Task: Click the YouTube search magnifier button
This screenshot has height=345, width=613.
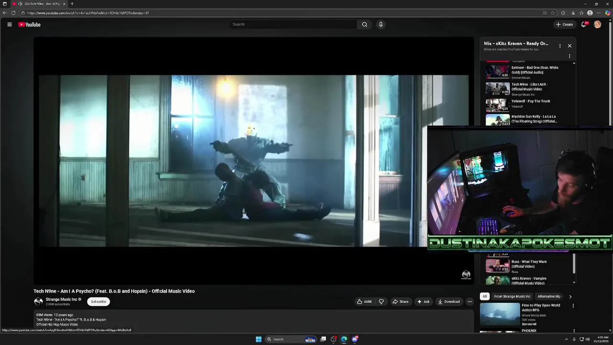Action: click(364, 24)
